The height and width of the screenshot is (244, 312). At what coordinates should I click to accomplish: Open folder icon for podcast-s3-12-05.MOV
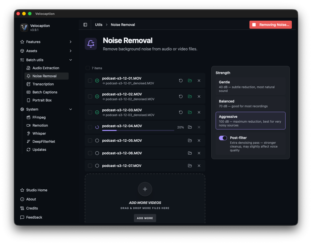(190, 141)
